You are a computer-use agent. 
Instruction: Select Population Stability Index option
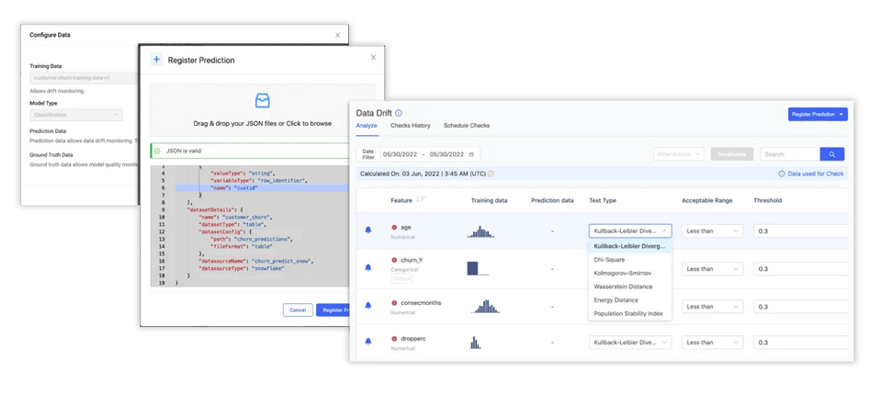[630, 314]
